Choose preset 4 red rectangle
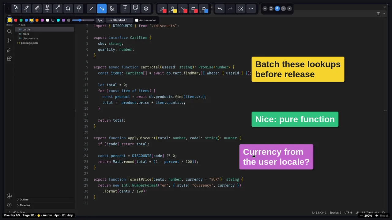Image resolution: width=392 pixels, height=220 pixels. (x=194, y=9)
